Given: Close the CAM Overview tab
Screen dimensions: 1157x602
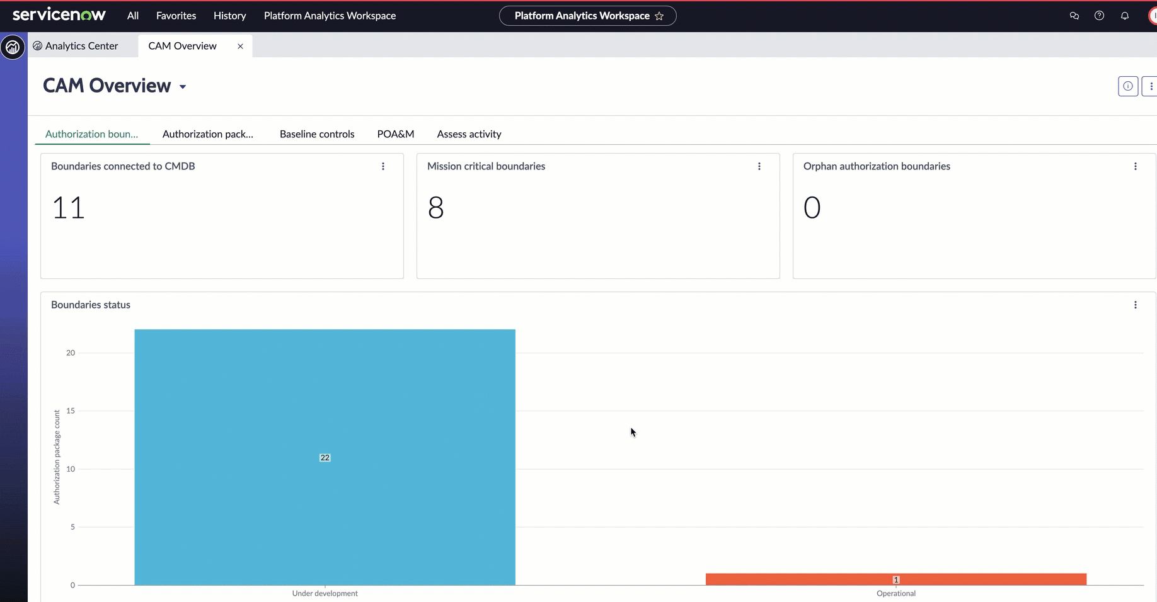Looking at the screenshot, I should pyautogui.click(x=240, y=46).
